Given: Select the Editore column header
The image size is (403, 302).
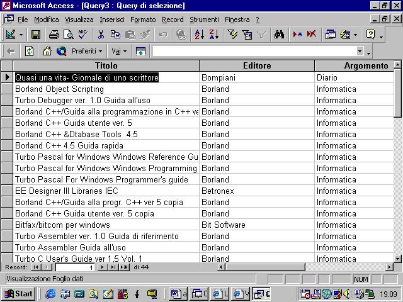Looking at the screenshot, I should click(257, 65).
